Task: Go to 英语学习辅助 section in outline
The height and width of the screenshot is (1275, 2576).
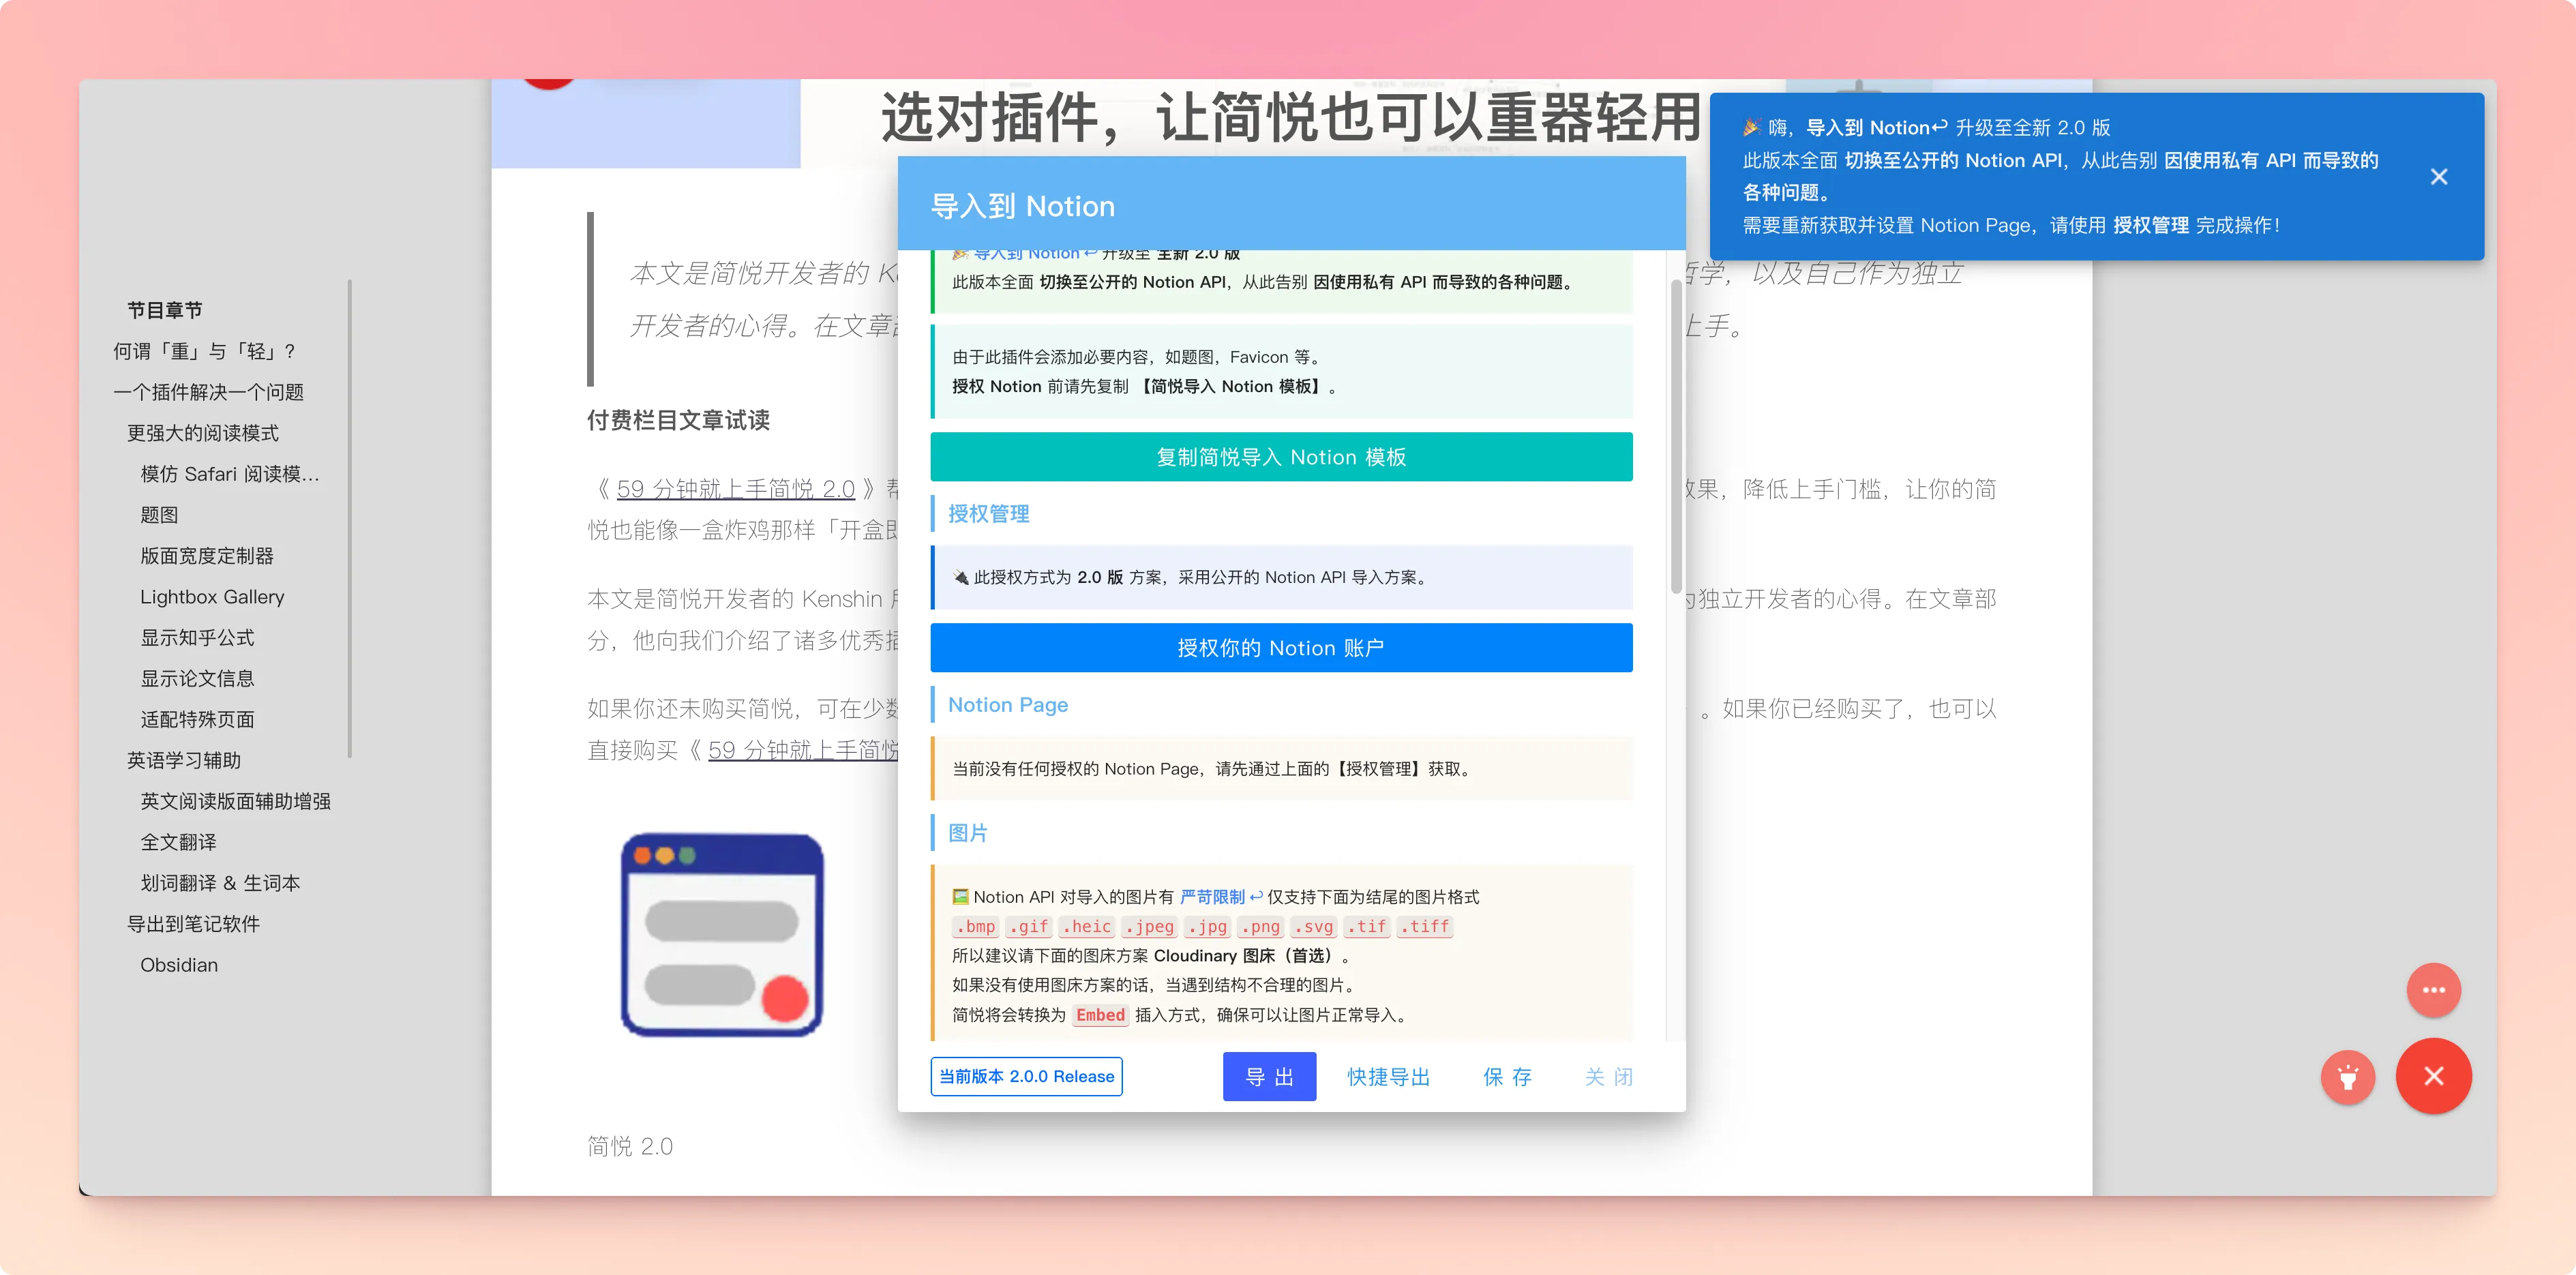Action: click(184, 761)
